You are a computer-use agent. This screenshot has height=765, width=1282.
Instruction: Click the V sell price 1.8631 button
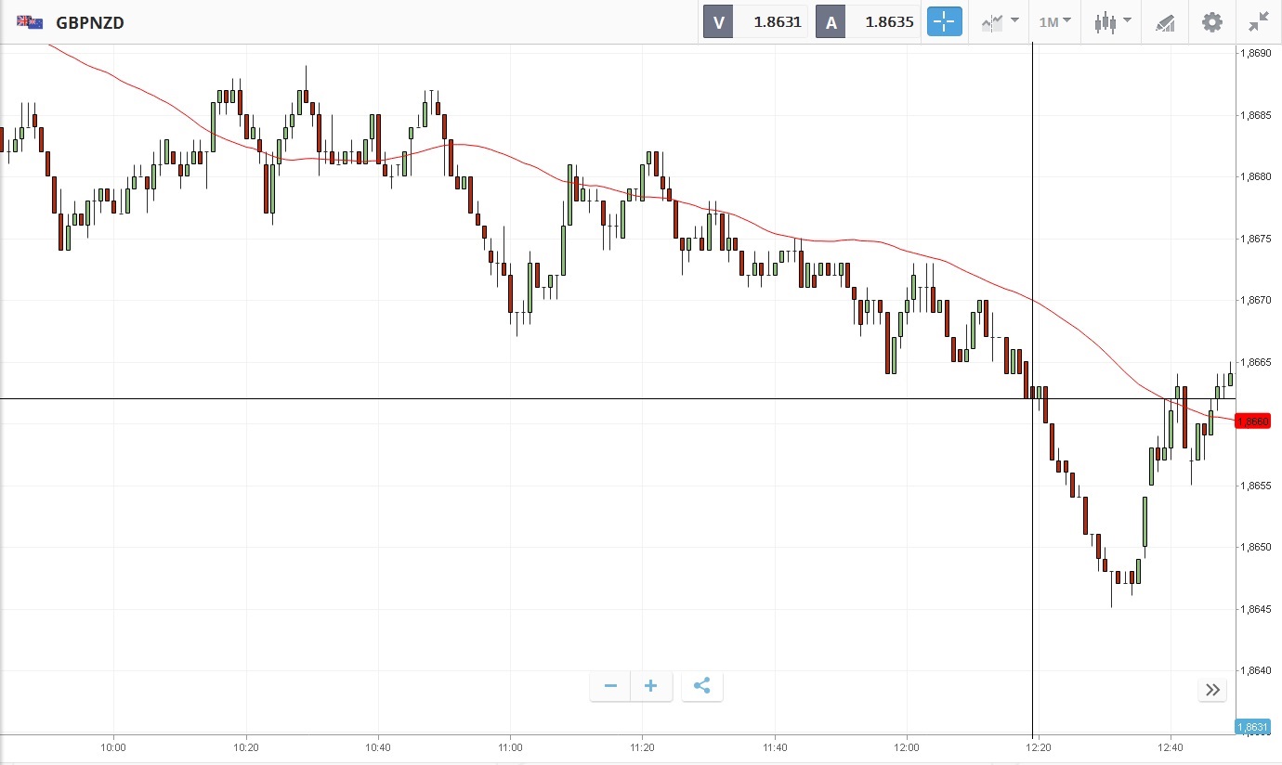click(x=754, y=22)
